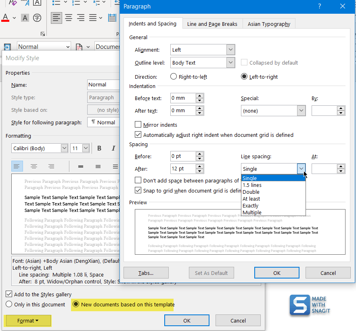Select the Right-to-left direction option
This screenshot has width=356, height=331.
(x=174, y=77)
